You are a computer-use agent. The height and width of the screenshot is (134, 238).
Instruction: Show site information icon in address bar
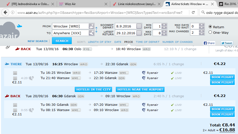(x=13, y=12)
